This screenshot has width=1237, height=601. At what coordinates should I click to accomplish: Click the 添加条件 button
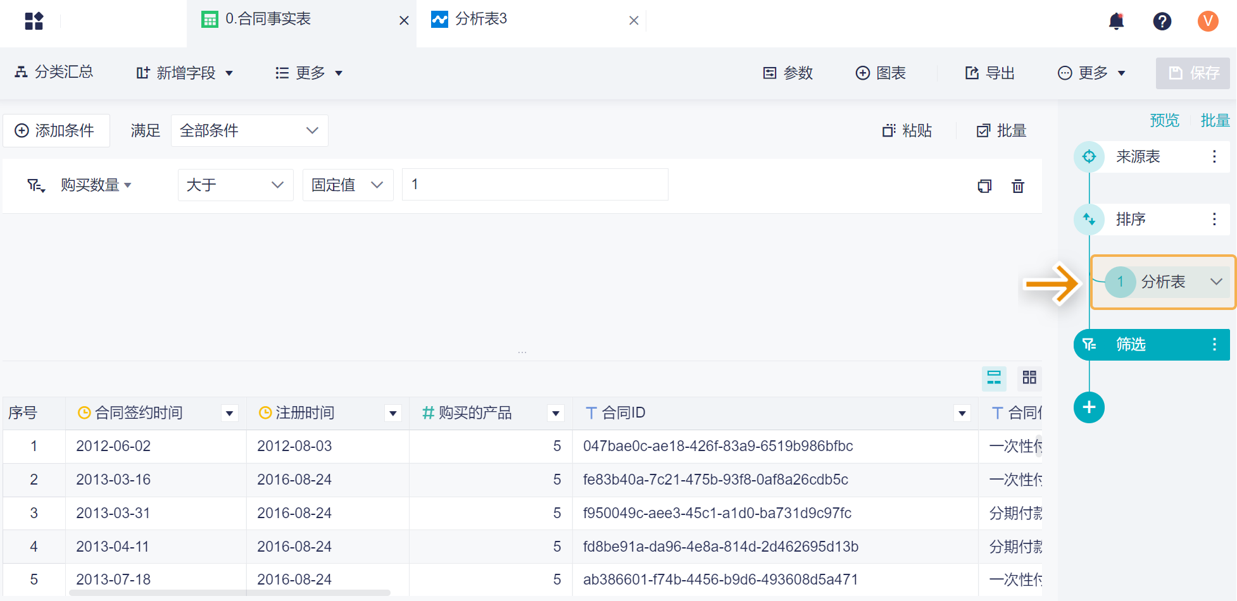[56, 130]
